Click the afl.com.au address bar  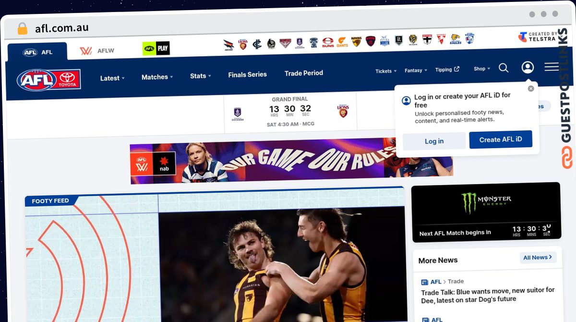click(x=61, y=28)
